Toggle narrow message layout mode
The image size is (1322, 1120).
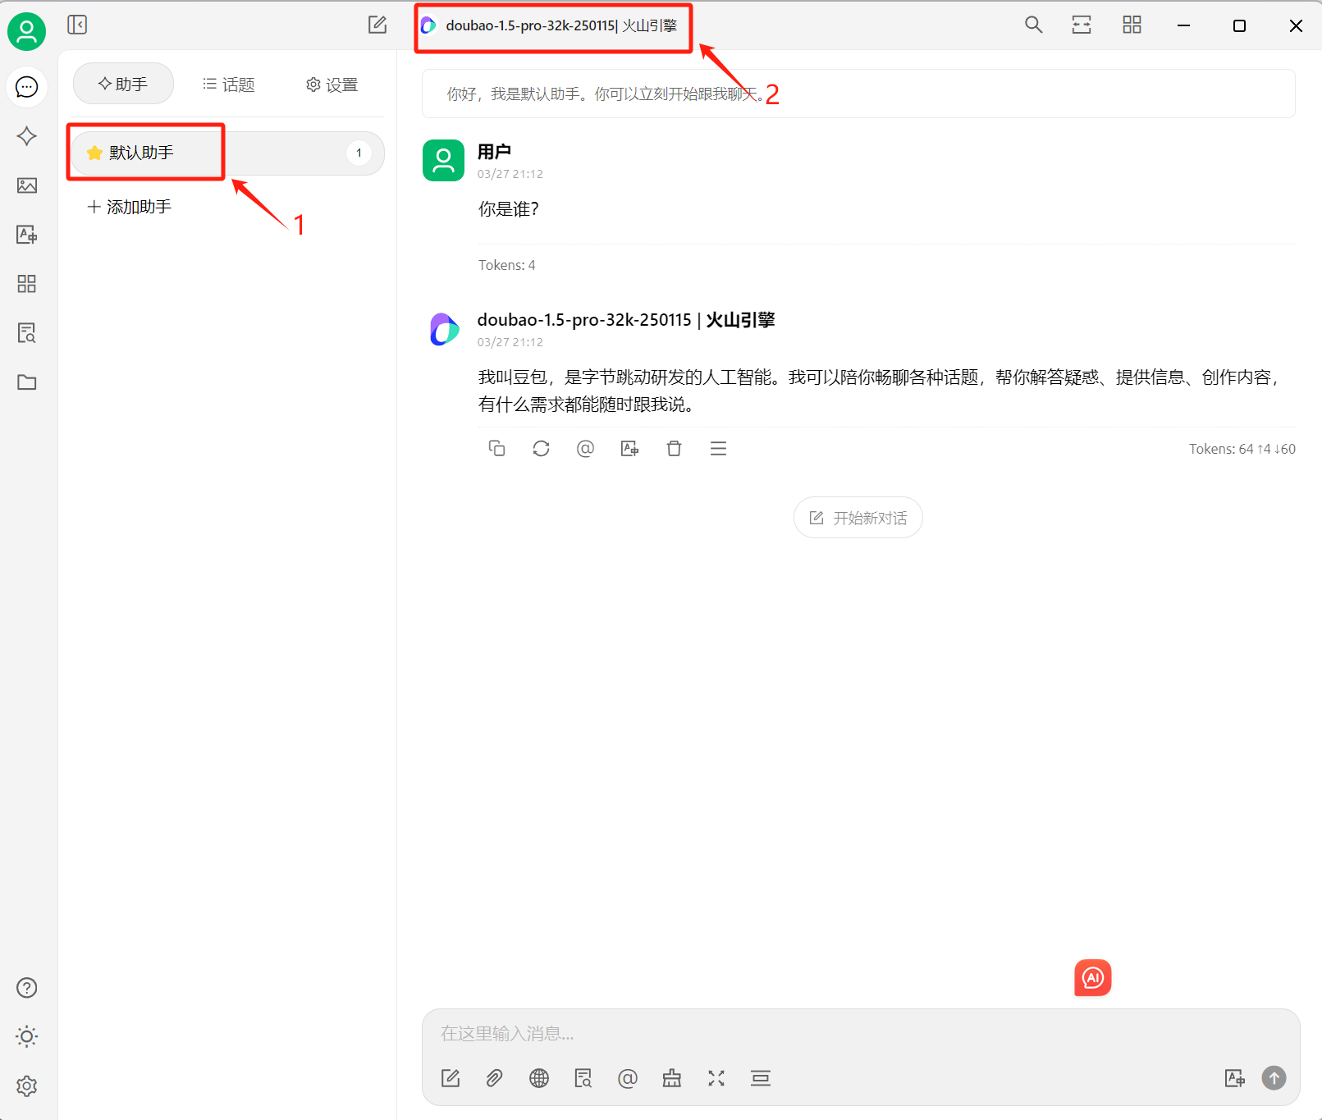pyautogui.click(x=1082, y=25)
